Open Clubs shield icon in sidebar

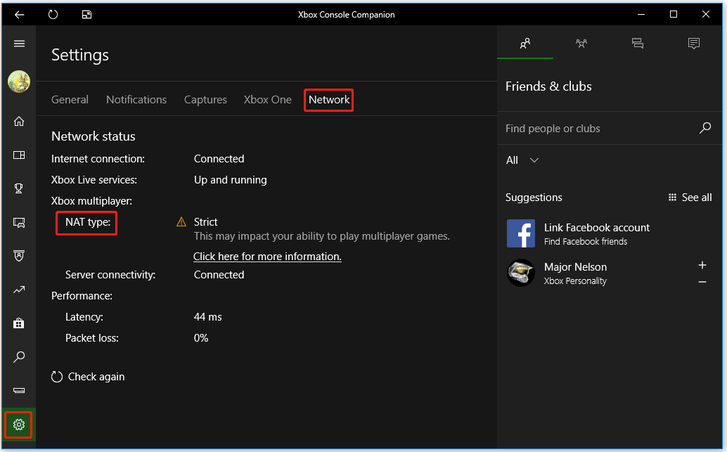click(x=19, y=255)
